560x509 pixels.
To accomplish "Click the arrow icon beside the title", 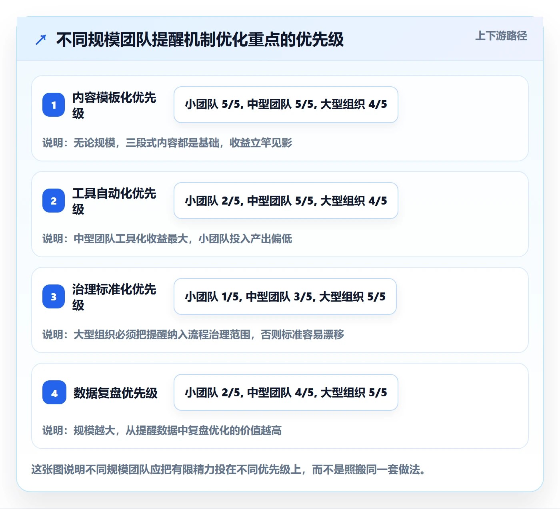I will pos(41,40).
